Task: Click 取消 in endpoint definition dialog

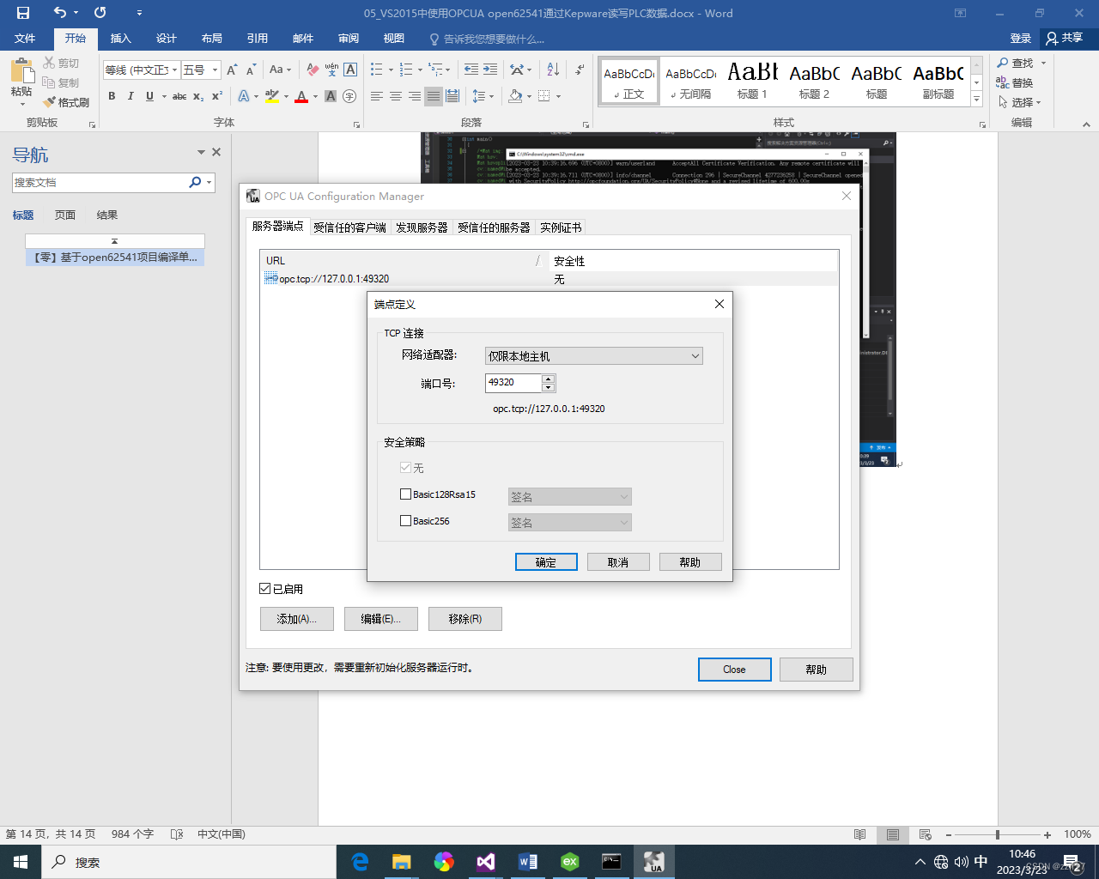Action: point(618,562)
